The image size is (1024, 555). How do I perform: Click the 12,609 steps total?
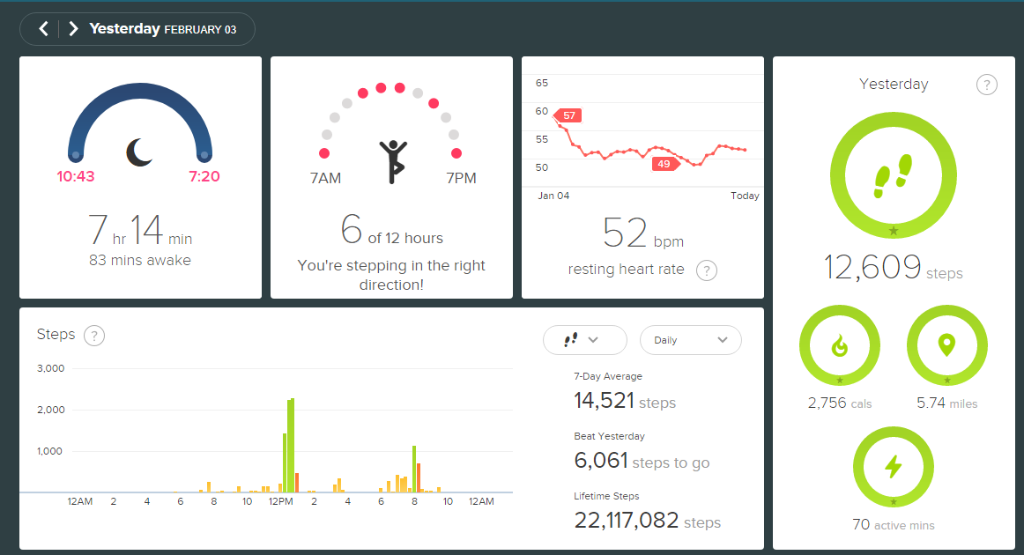click(x=894, y=268)
